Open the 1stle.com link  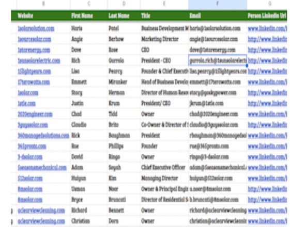click(27, 103)
